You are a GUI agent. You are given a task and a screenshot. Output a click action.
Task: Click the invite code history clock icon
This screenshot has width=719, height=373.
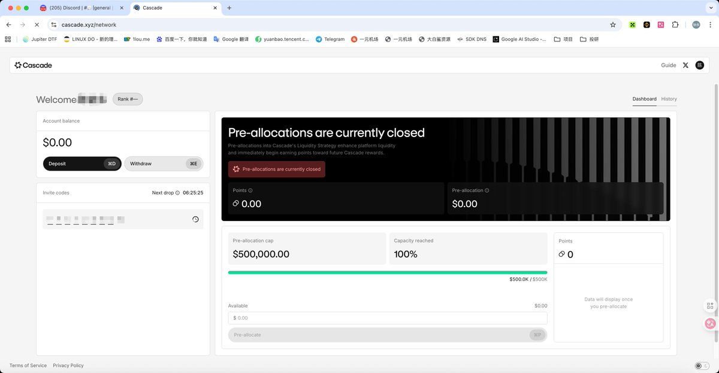pos(195,220)
